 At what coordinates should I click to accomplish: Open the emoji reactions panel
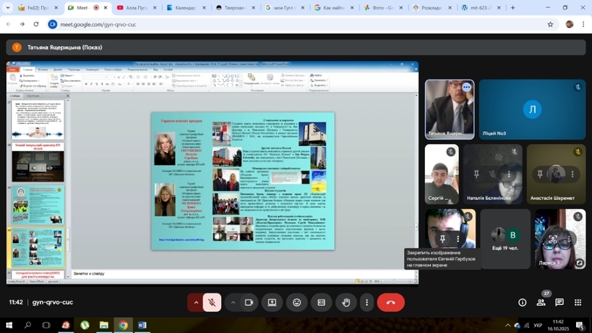297,302
